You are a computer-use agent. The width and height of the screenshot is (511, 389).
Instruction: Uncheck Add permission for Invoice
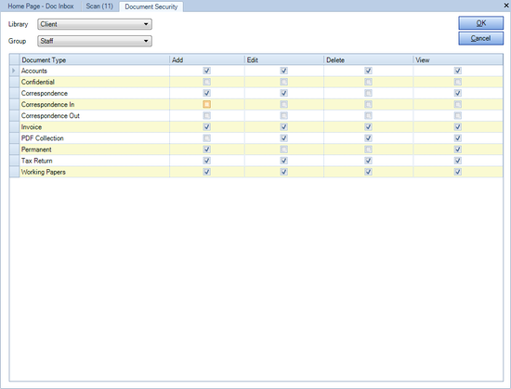coord(206,127)
